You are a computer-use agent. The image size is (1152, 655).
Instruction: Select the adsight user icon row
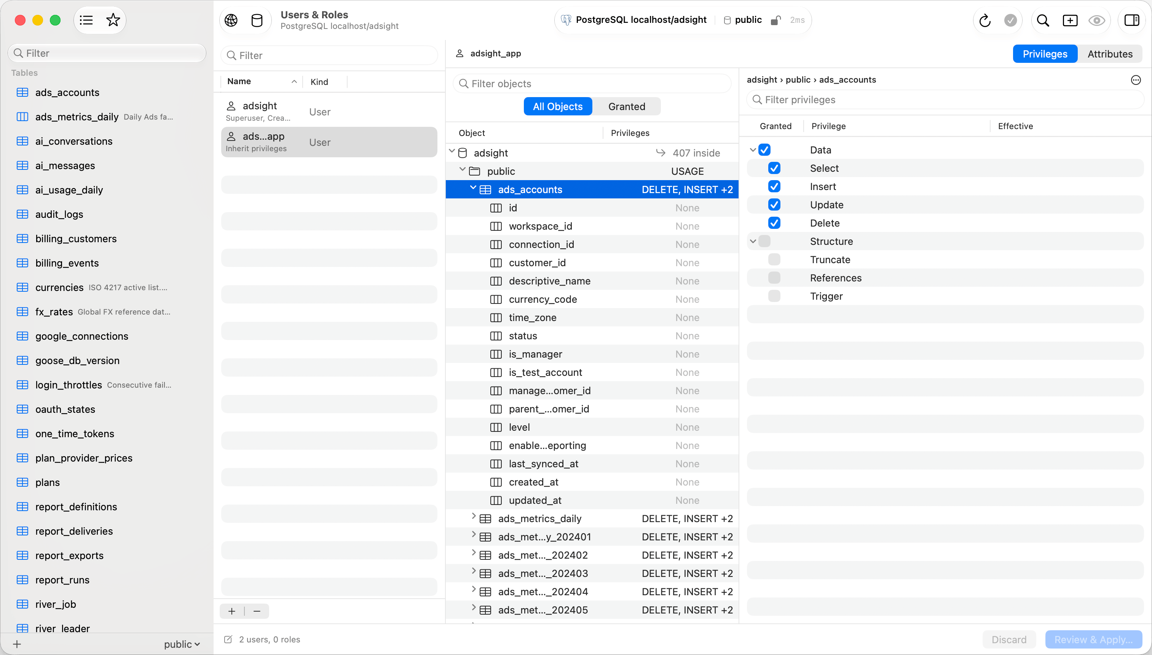pyautogui.click(x=329, y=112)
